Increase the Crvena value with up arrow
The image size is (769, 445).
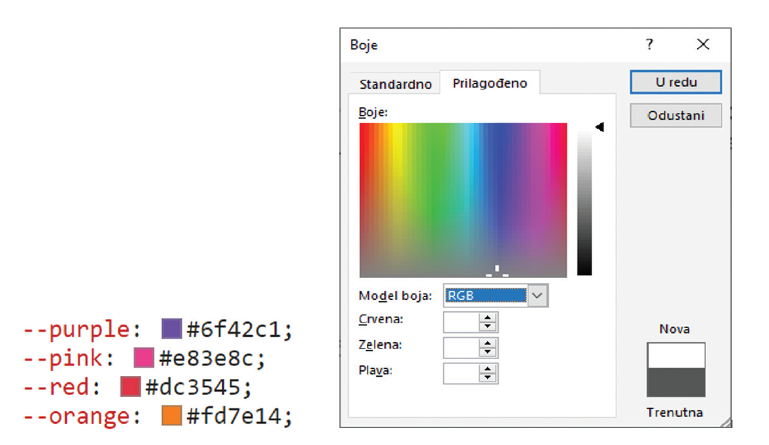coord(487,318)
